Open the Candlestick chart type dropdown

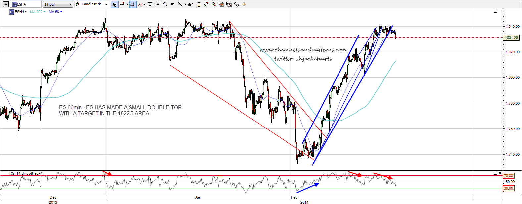click(92, 4)
